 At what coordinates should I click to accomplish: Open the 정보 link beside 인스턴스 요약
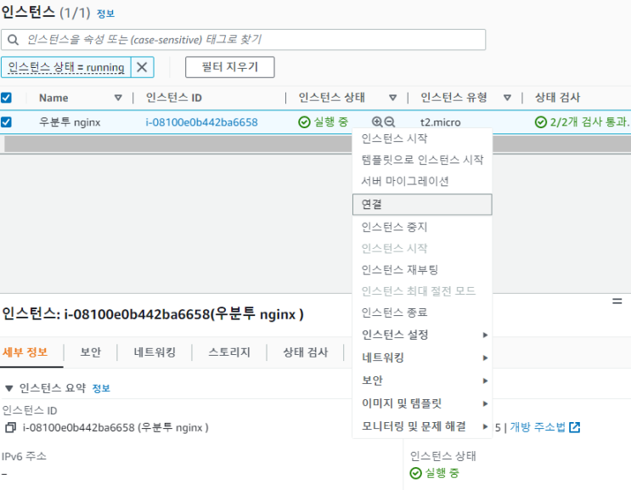point(101,388)
